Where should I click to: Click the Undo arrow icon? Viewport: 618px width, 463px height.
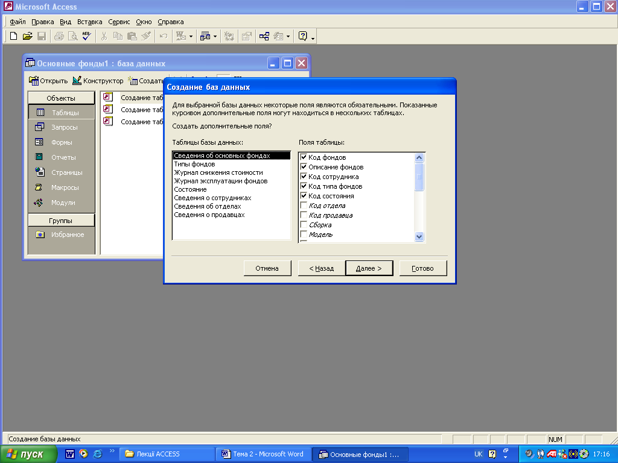coord(163,36)
